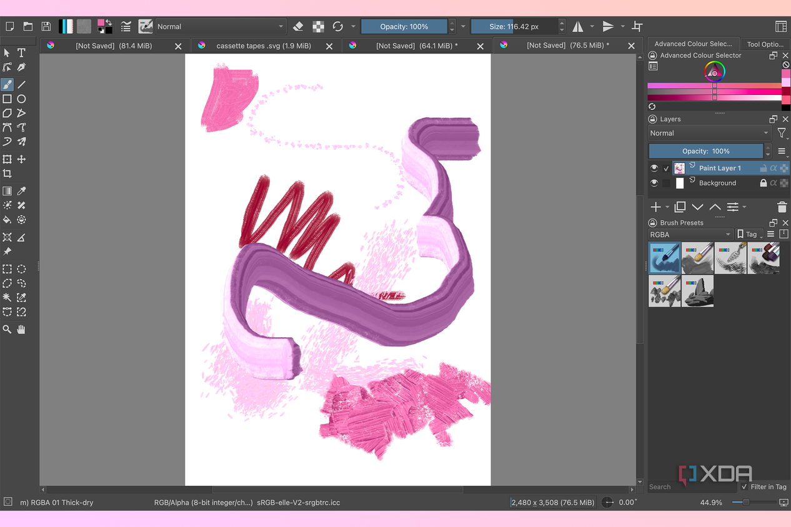Select the Zoom magnifier tool
This screenshot has width=791, height=527.
point(7,329)
